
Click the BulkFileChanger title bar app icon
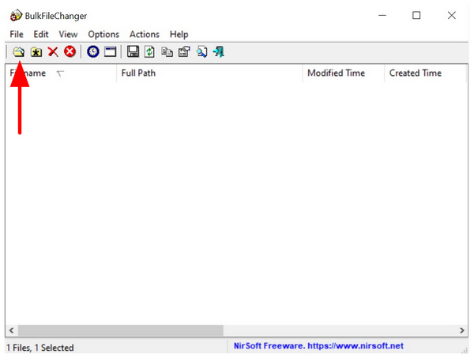click(16, 16)
